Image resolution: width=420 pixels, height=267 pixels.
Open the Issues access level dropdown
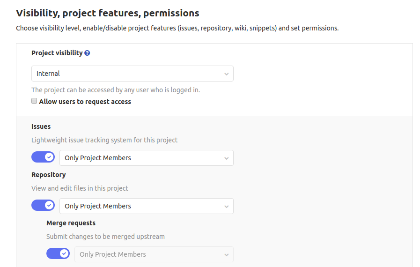click(146, 158)
